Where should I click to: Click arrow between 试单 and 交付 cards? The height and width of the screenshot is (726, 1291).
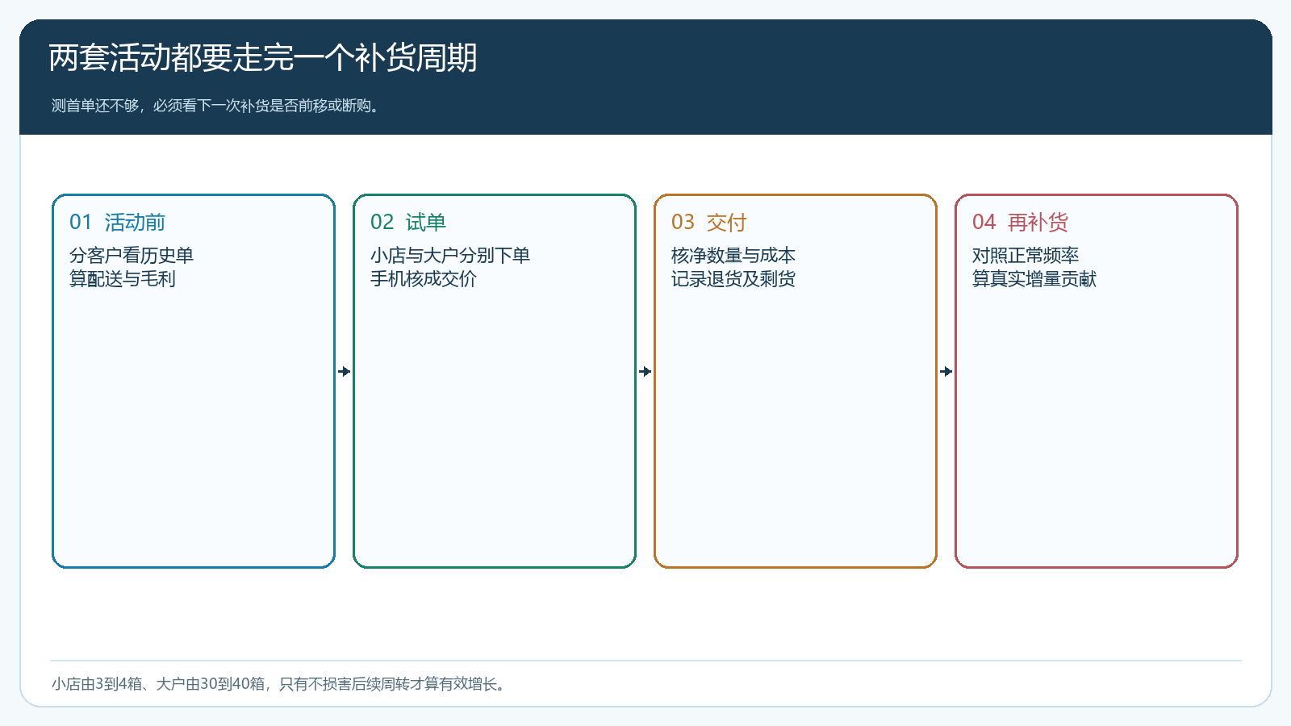(x=645, y=372)
